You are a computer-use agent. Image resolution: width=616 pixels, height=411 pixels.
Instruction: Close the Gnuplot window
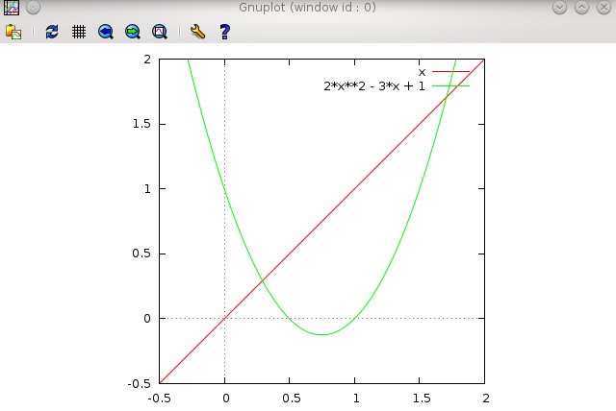pyautogui.click(x=603, y=9)
